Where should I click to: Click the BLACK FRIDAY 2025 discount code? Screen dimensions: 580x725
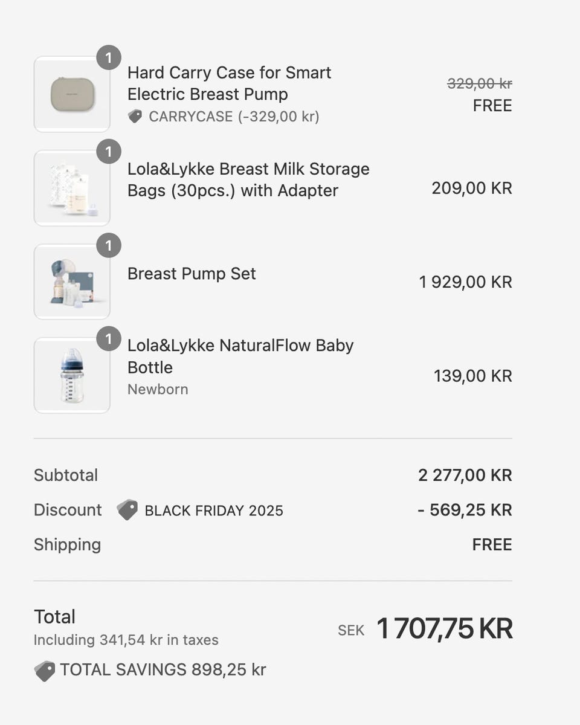(214, 511)
